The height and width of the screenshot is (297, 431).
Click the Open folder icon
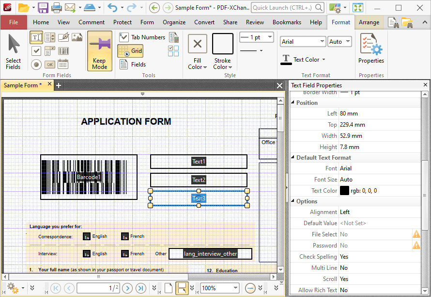pos(24,8)
